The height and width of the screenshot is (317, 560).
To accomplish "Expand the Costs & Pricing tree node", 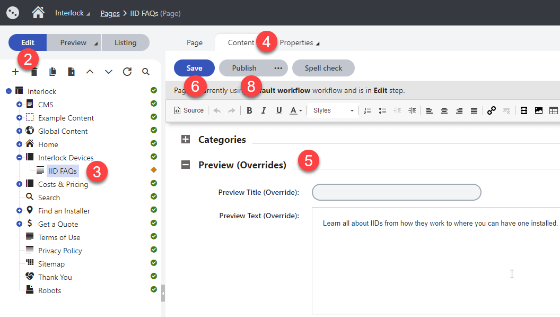I will (x=19, y=184).
